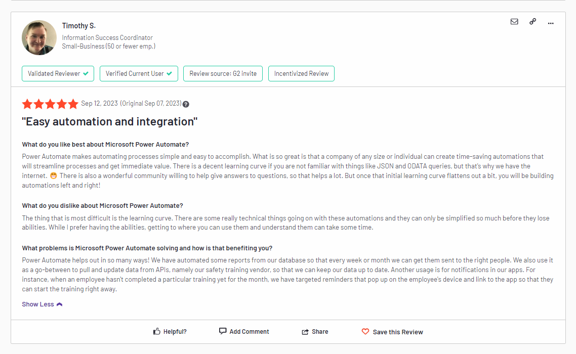Click the thumbs-up Helpful icon
The image size is (576, 354).
(x=157, y=331)
